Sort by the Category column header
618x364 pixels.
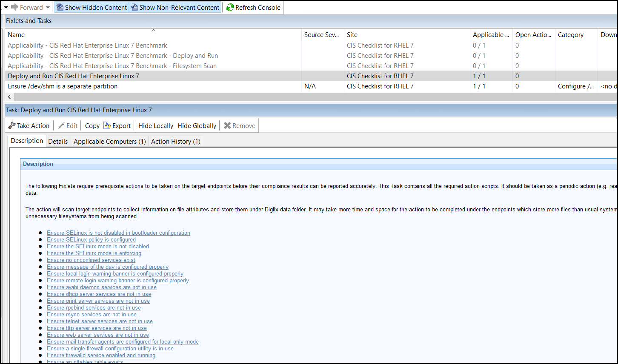577,35
